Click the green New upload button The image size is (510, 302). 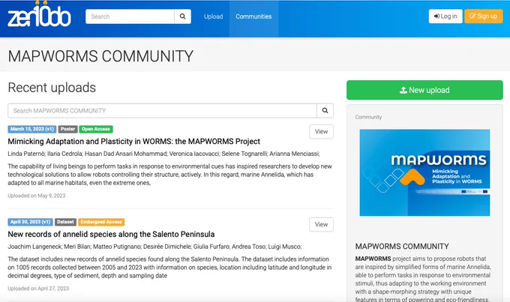(424, 90)
